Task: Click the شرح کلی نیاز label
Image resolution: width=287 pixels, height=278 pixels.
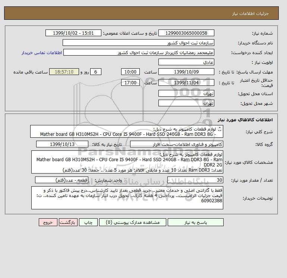Action: [259, 132]
